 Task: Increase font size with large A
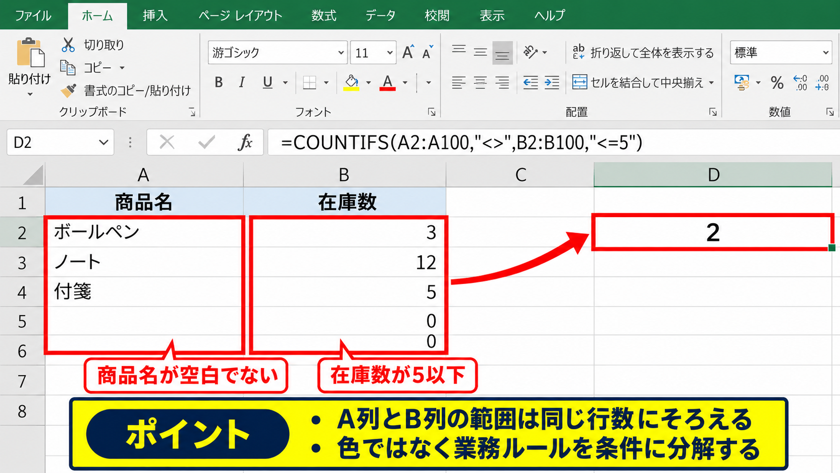(408, 52)
